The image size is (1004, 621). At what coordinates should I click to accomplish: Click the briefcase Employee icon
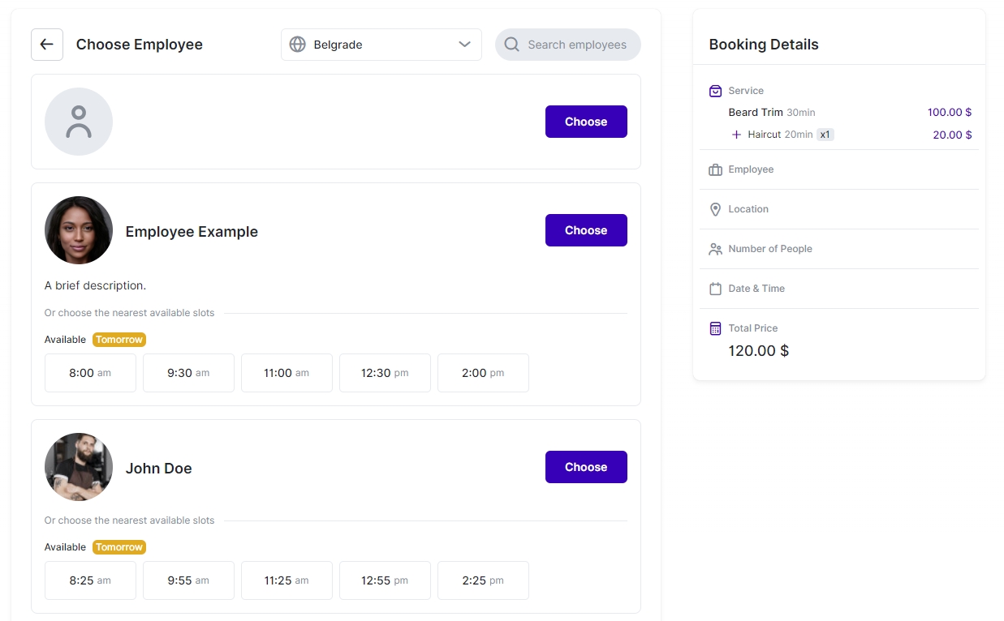715,170
